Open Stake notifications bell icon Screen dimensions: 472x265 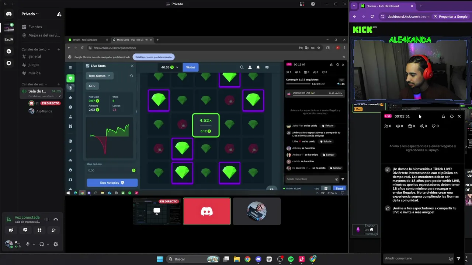(258, 67)
